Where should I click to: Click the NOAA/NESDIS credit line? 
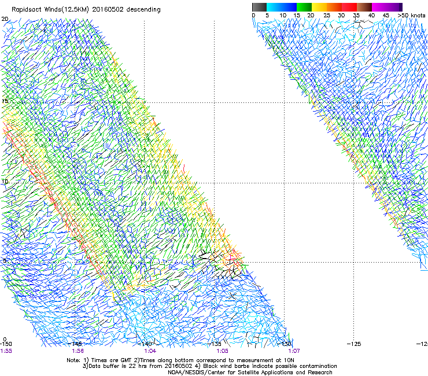coord(250,373)
